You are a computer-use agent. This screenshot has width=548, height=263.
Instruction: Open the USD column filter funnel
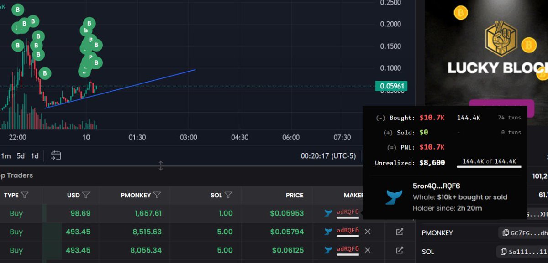86,195
